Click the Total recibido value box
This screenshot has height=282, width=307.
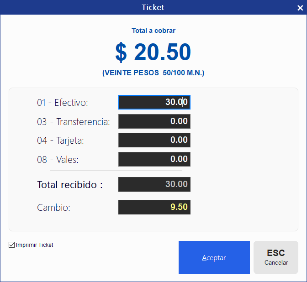[154, 184]
